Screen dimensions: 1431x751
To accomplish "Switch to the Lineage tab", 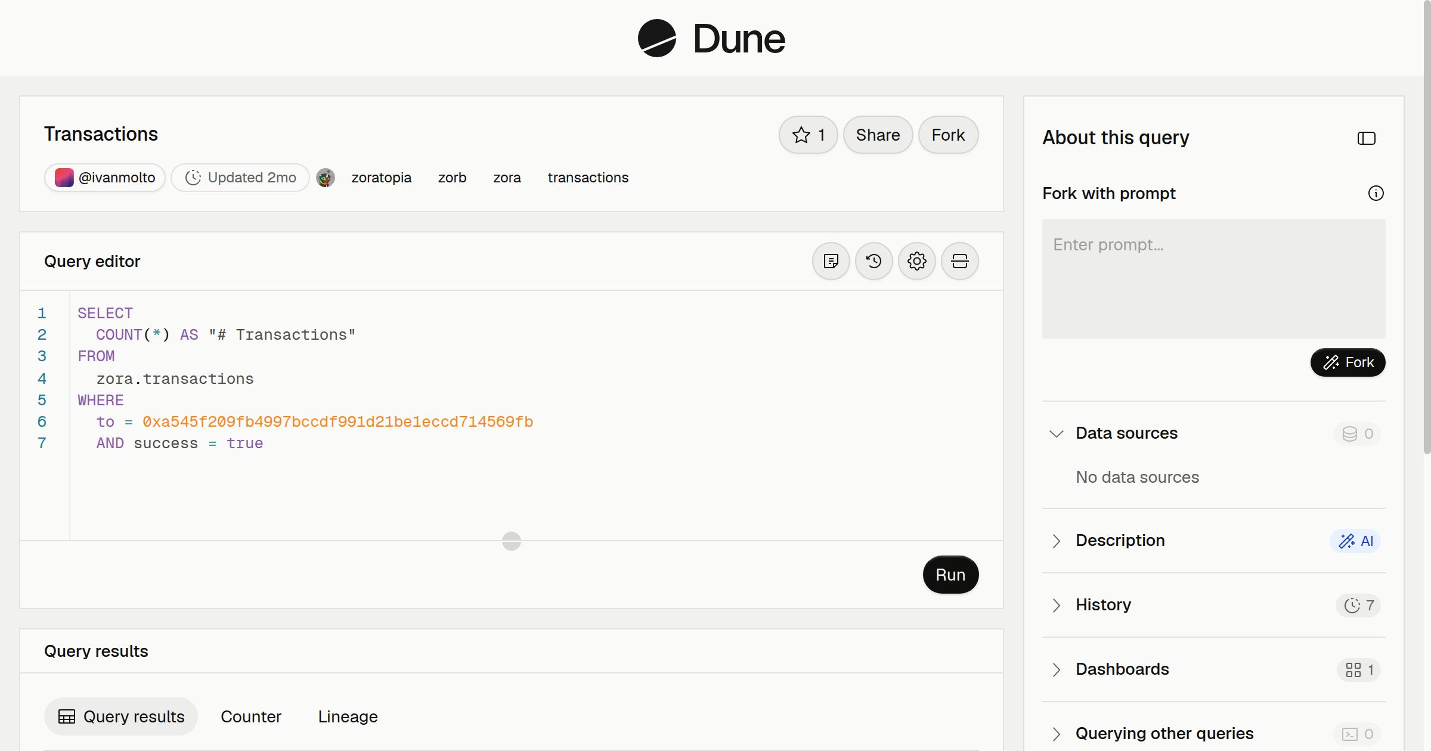I will tap(348, 716).
